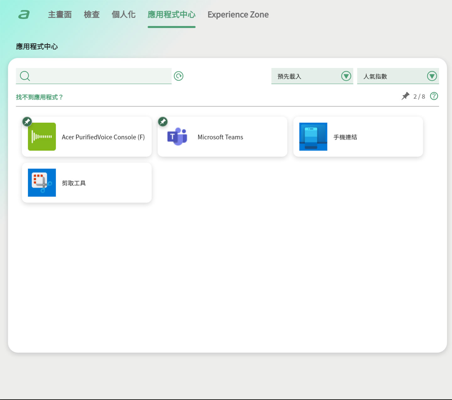452x400 pixels.
Task: Click the Acer logo icon
Action: (x=24, y=14)
